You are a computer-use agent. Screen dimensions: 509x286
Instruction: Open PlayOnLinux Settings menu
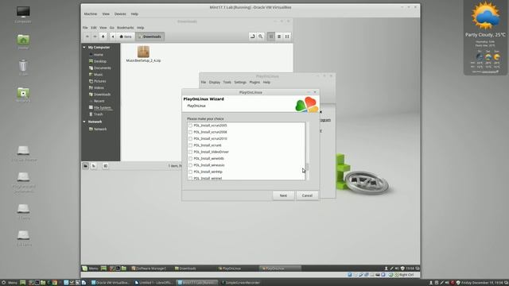240,83
